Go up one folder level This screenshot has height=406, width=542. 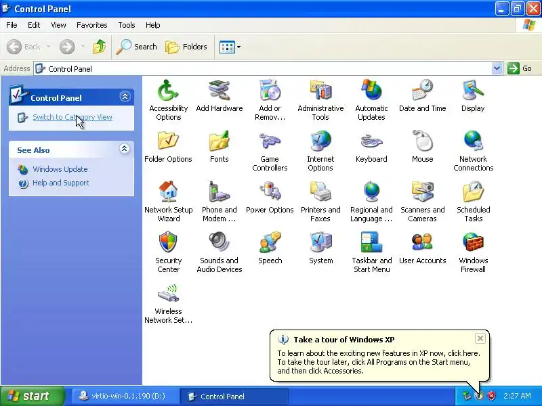(100, 47)
